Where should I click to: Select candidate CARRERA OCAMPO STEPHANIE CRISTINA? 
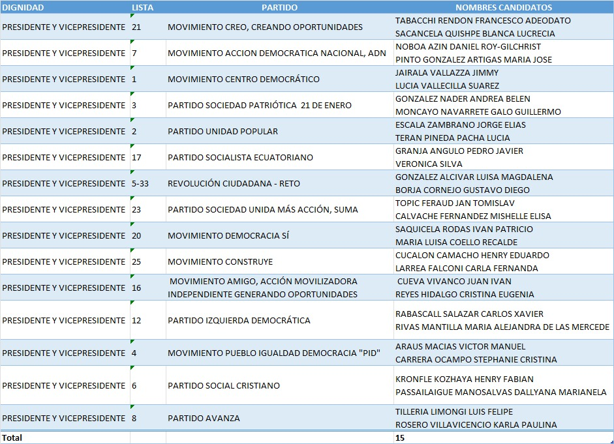pyautogui.click(x=476, y=359)
